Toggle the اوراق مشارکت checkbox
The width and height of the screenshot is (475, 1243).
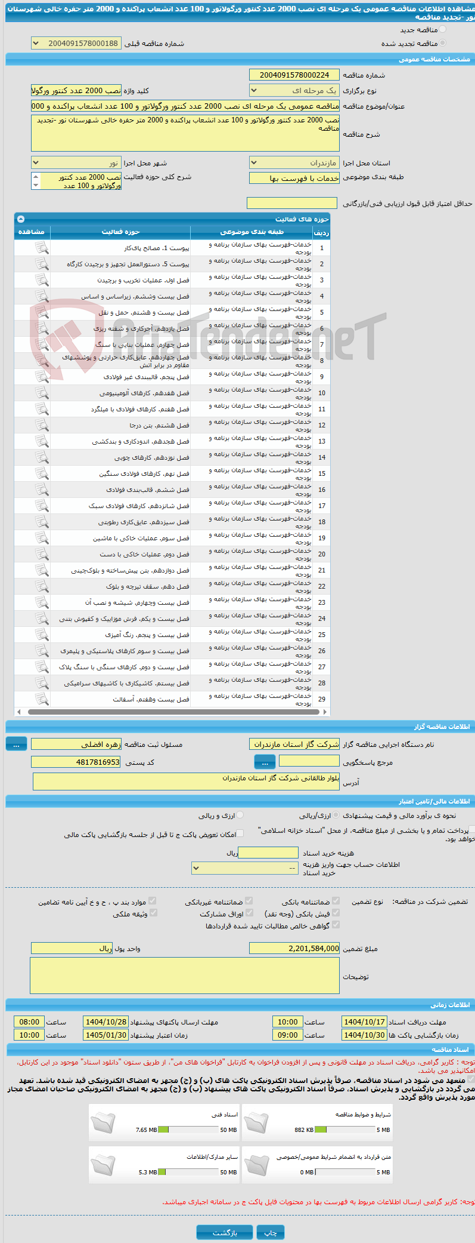click(x=249, y=913)
